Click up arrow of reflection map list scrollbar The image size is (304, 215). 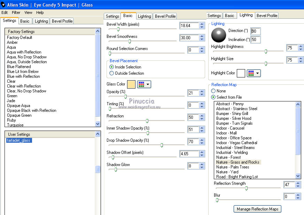298,105
